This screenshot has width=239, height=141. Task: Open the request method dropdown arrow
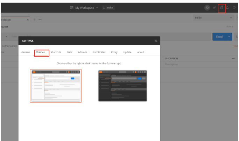[x=6, y=37]
